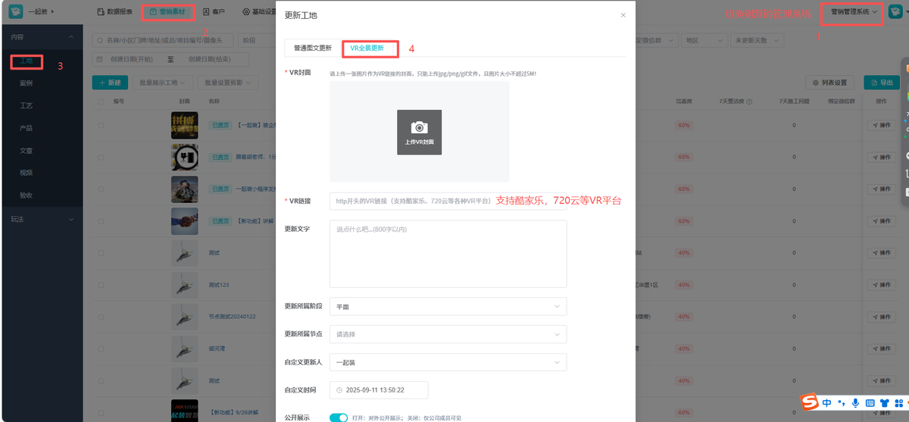
Task: Click the clock icon in 自定义时间 field
Action: 339,390
